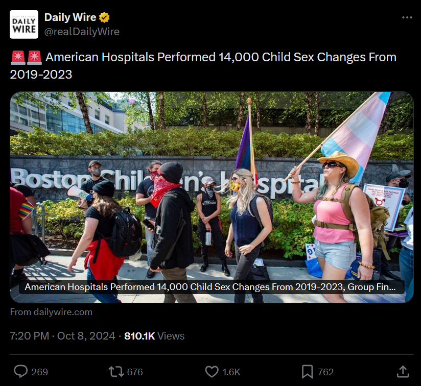Viewport: 421px width, 386px height.
Task: Click the gold verified badge
Action: coord(104,17)
